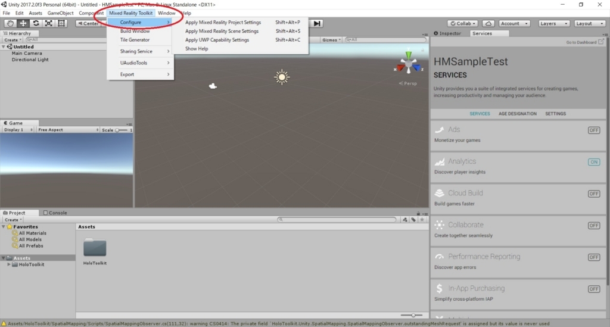The image size is (610, 327).
Task: Open the Build Window menu entry
Action: pyautogui.click(x=140, y=31)
